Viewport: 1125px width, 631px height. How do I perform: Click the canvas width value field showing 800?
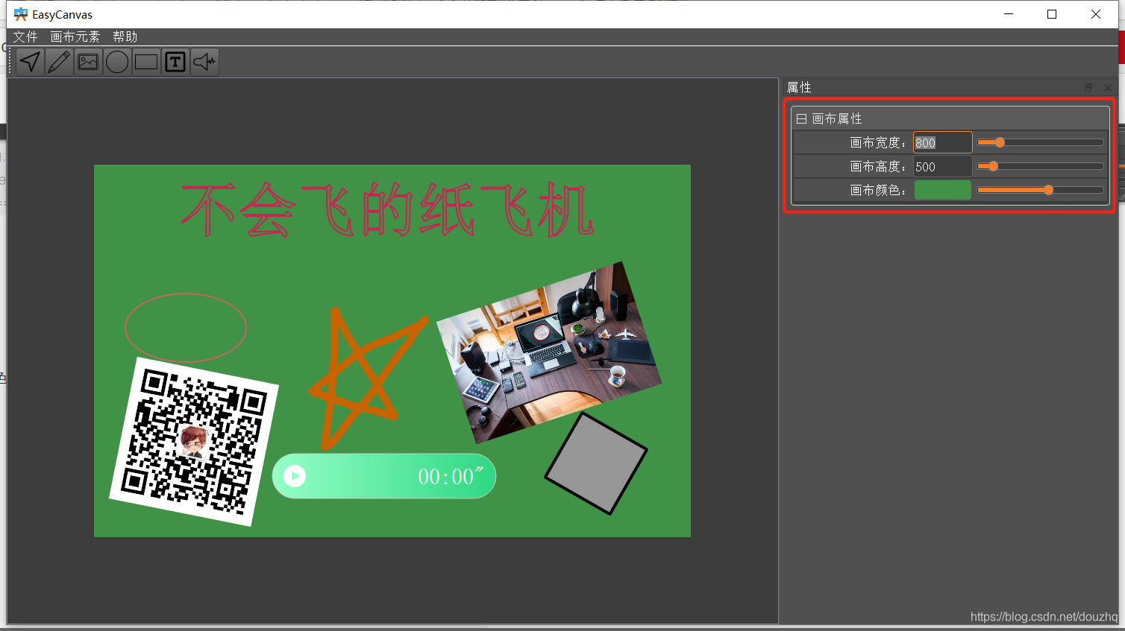click(x=942, y=142)
